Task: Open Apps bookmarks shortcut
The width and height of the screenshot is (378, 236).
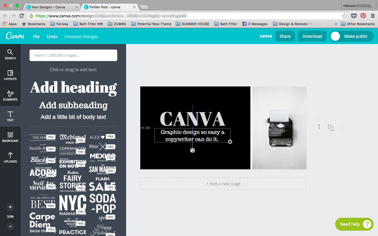Action: [x=9, y=24]
